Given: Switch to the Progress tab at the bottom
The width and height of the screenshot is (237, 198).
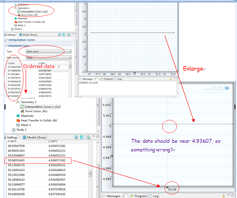Looking at the screenshot, I should pos(139,196).
